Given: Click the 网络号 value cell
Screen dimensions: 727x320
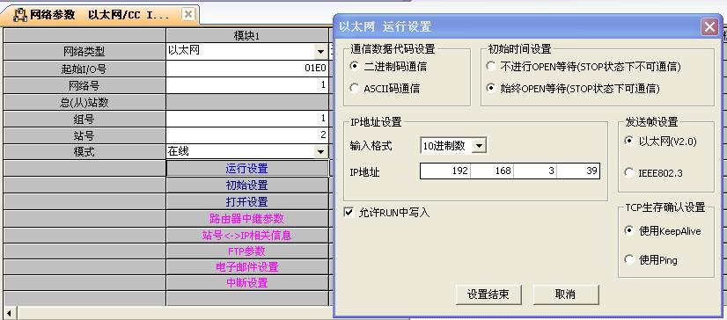Looking at the screenshot, I should [246, 85].
